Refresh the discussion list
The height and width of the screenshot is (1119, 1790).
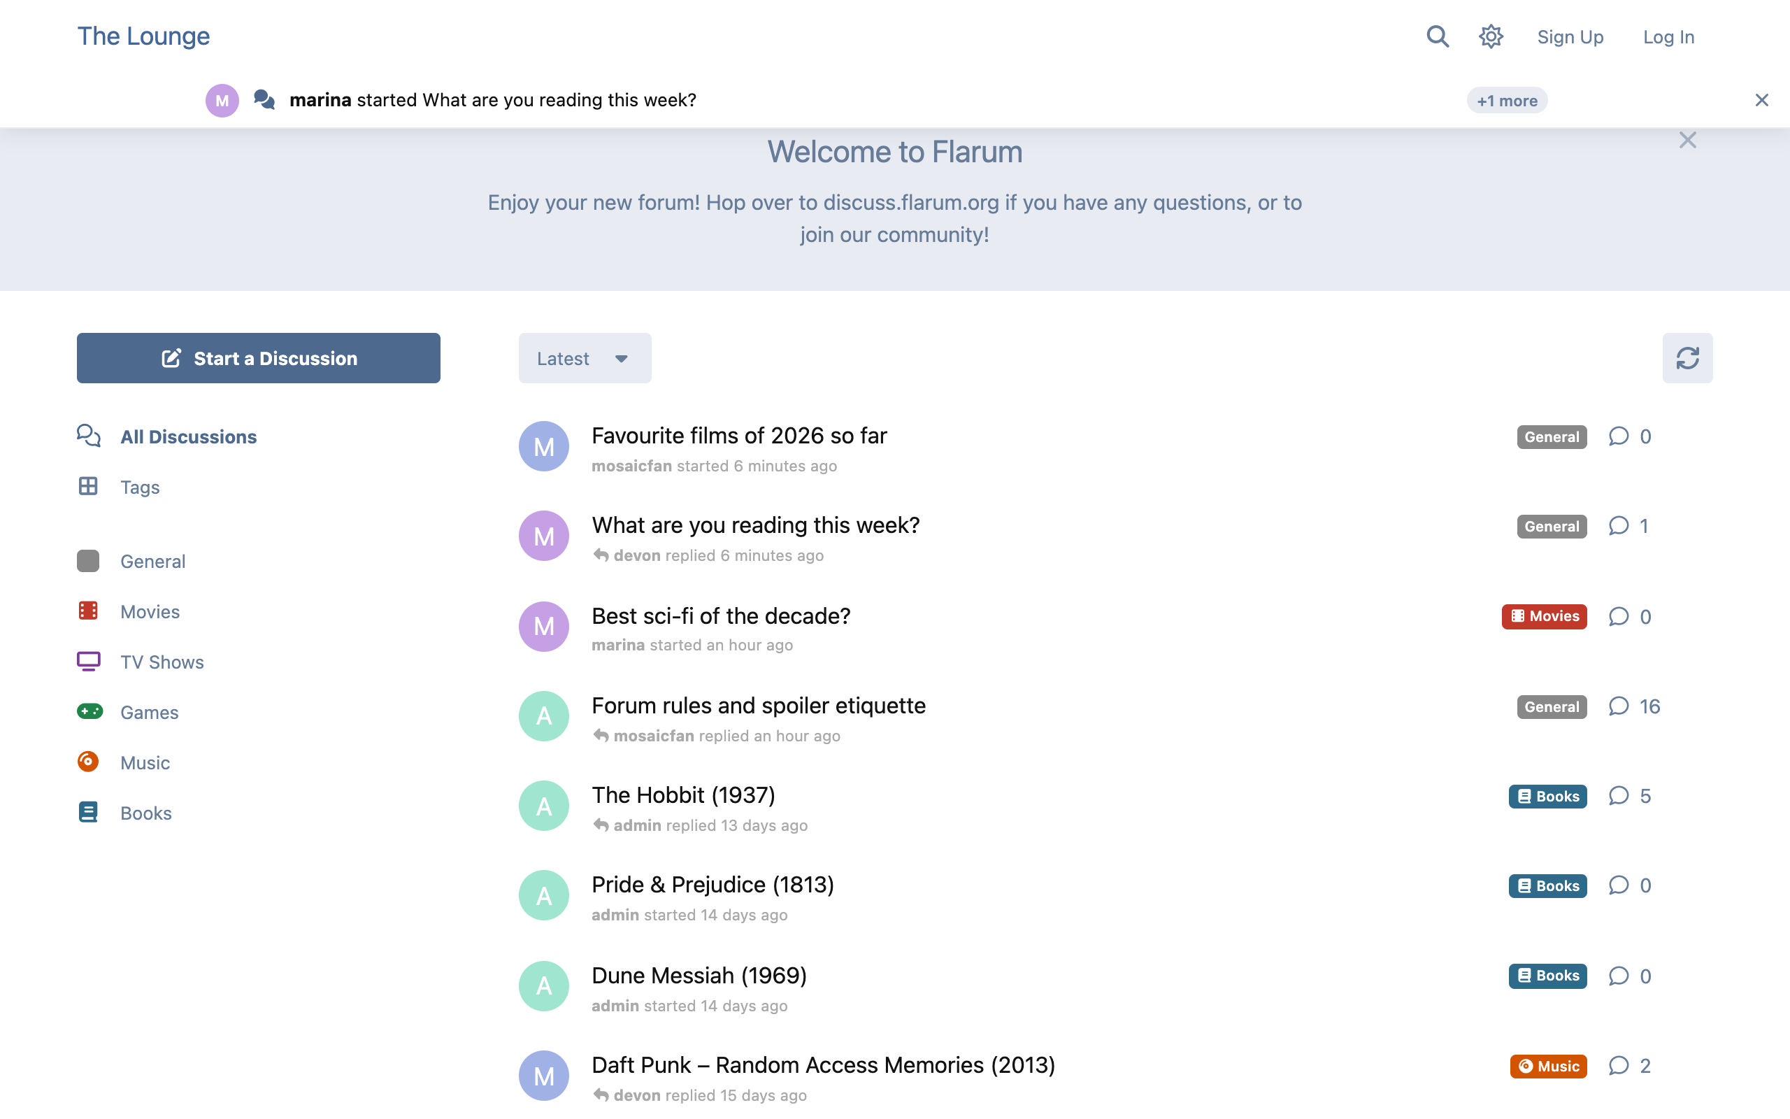1687,358
